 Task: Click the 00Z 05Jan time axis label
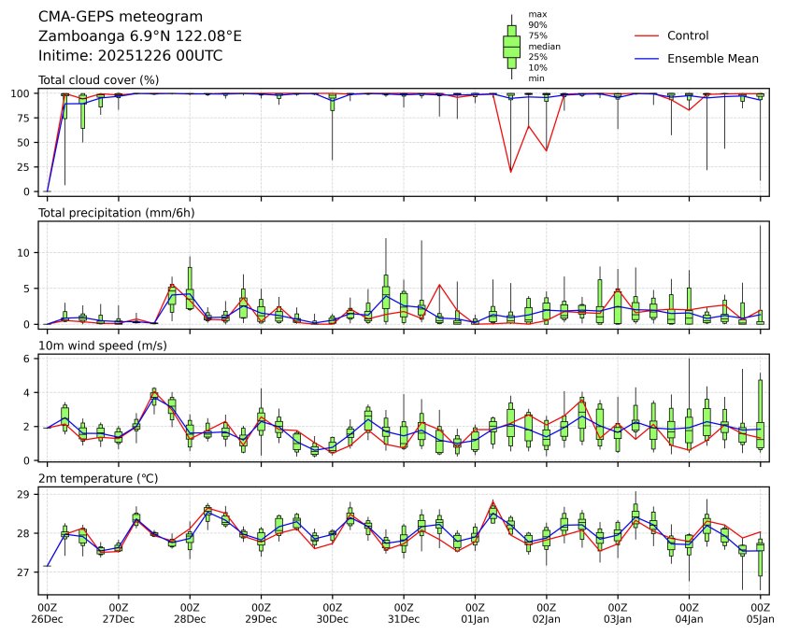click(760, 613)
